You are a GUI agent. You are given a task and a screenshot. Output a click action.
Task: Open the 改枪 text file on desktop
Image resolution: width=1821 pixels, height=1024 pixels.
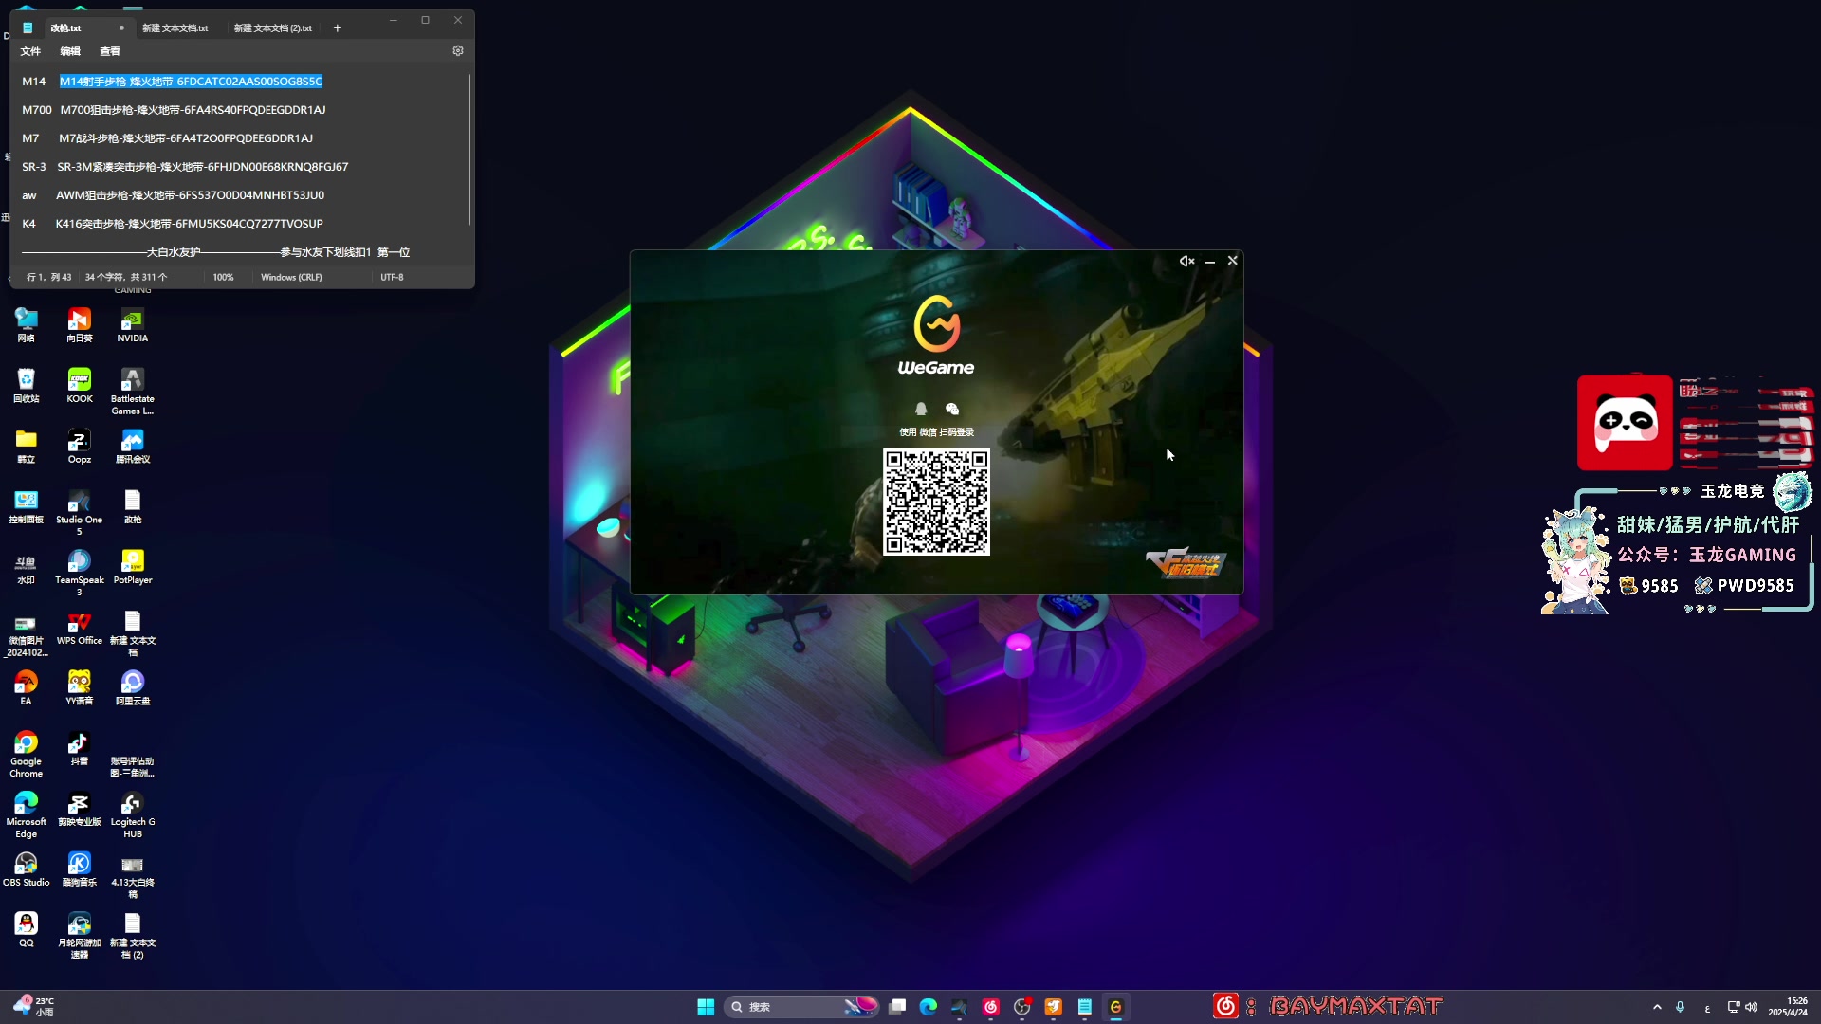(133, 507)
